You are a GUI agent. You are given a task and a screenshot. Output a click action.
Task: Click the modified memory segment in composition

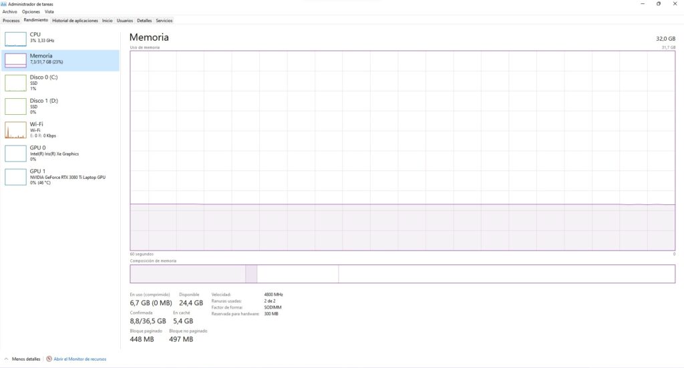click(251, 274)
